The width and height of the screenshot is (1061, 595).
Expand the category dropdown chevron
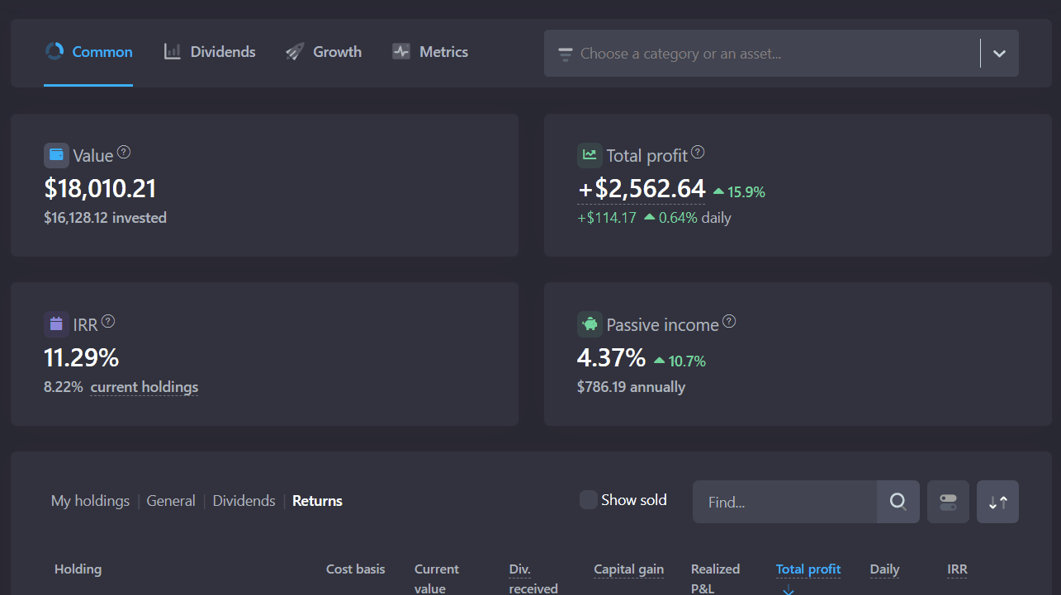(x=999, y=53)
